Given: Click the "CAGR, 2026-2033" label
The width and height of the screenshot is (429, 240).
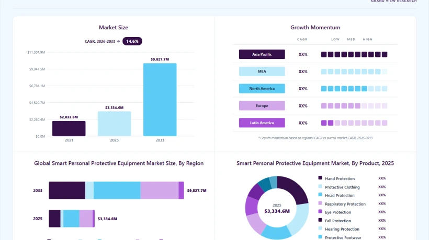Looking at the screenshot, I should click(100, 41).
